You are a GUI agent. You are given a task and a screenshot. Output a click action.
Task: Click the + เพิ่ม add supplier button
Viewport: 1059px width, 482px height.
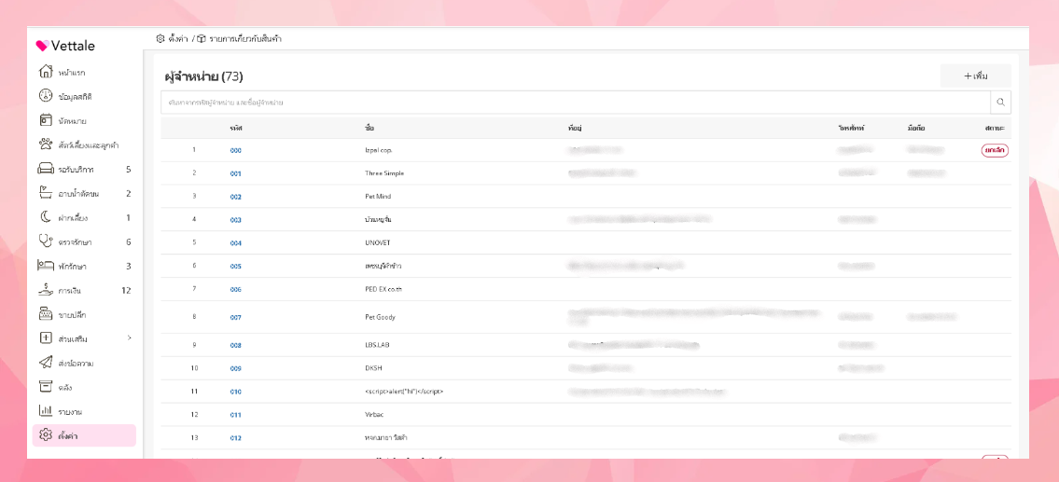pyautogui.click(x=975, y=76)
